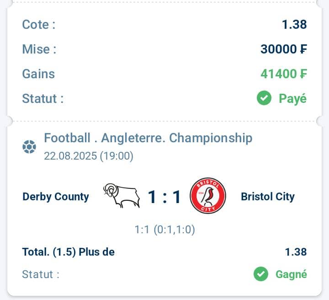
Task: Click the green Payé checkmark icon
Action: point(264,98)
